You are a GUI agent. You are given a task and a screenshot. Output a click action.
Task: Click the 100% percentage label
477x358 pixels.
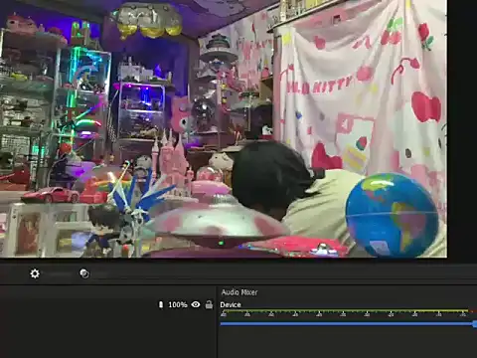(178, 304)
